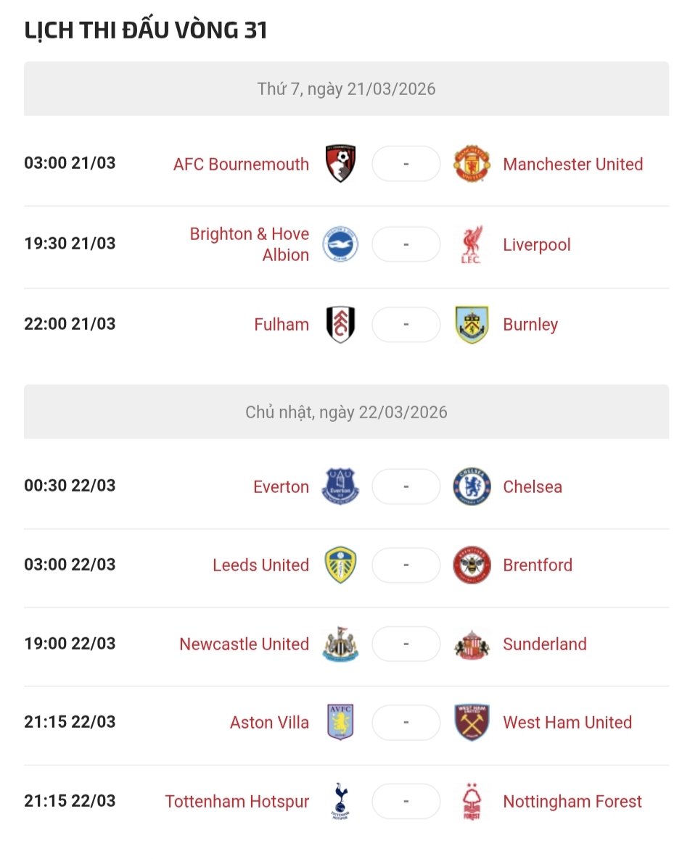The width and height of the screenshot is (674, 859).
Task: Click the Chelsea club crest
Action: pyautogui.click(x=472, y=486)
